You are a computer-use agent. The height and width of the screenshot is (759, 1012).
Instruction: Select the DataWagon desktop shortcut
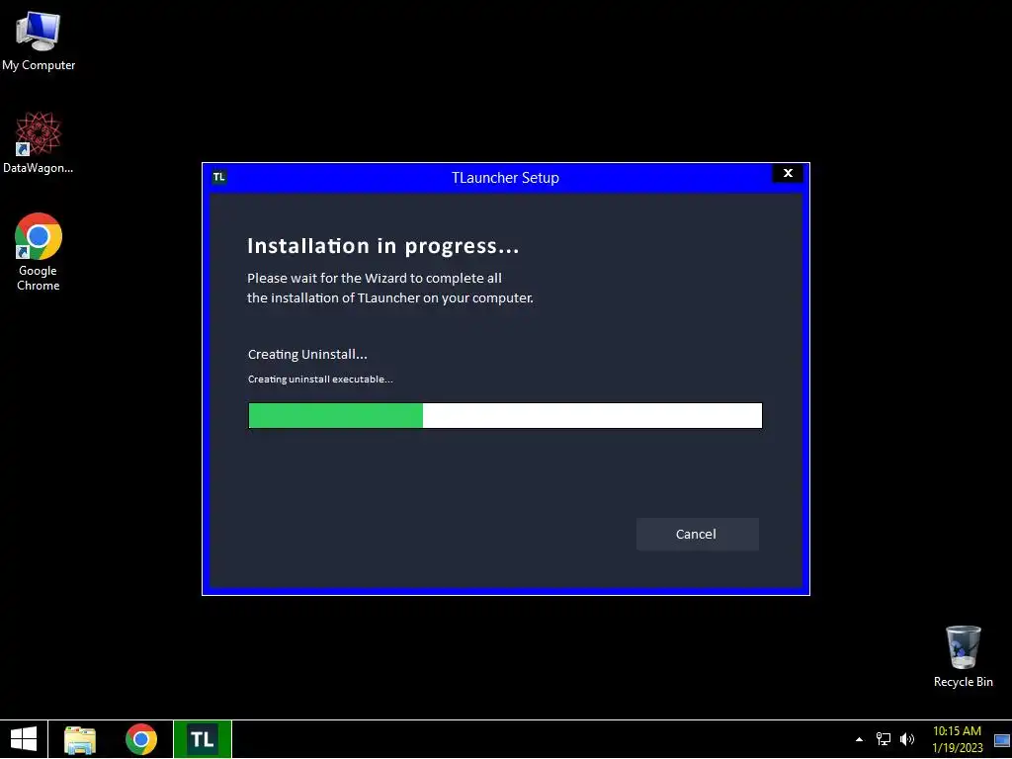pos(39,142)
